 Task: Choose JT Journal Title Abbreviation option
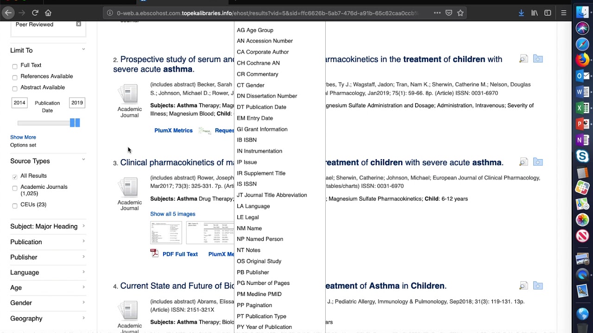271,195
